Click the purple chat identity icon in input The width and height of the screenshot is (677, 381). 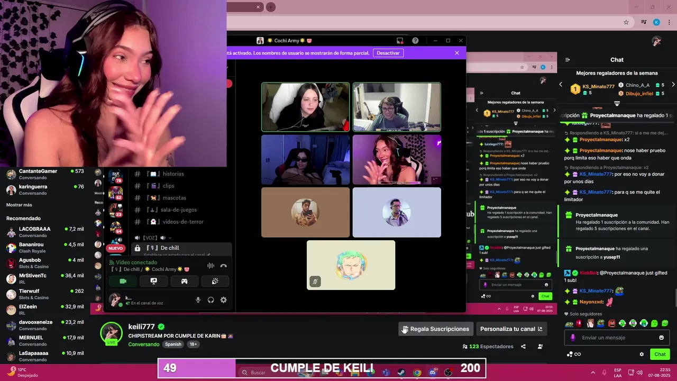tap(573, 338)
